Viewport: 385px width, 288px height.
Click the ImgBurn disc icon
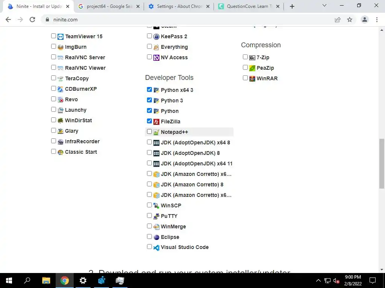tap(61, 47)
